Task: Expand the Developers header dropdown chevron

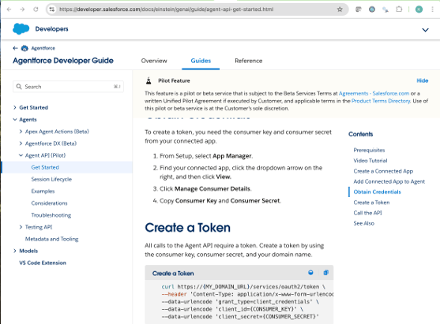Action: [x=426, y=30]
